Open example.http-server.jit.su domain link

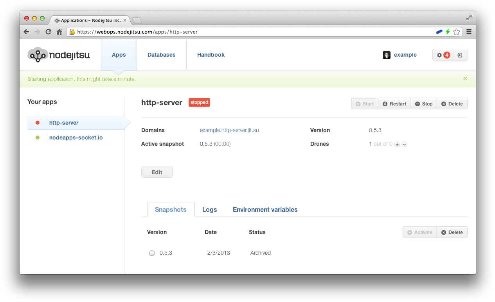point(229,130)
